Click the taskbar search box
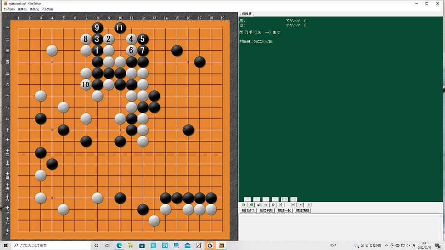The width and height of the screenshot is (445, 250). 51,245
